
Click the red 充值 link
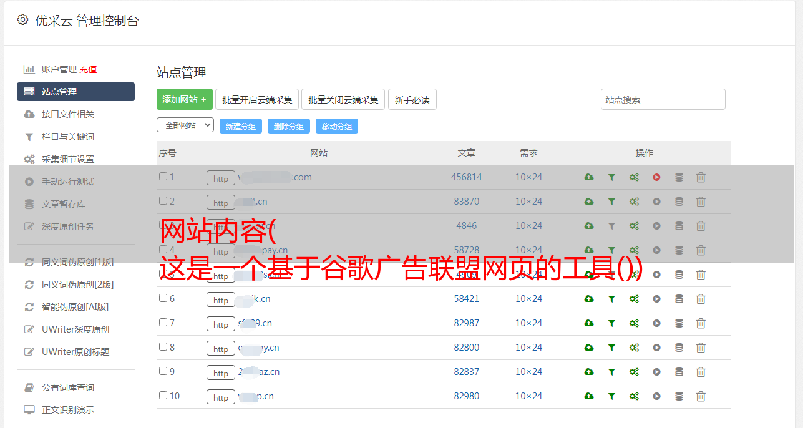tap(88, 69)
